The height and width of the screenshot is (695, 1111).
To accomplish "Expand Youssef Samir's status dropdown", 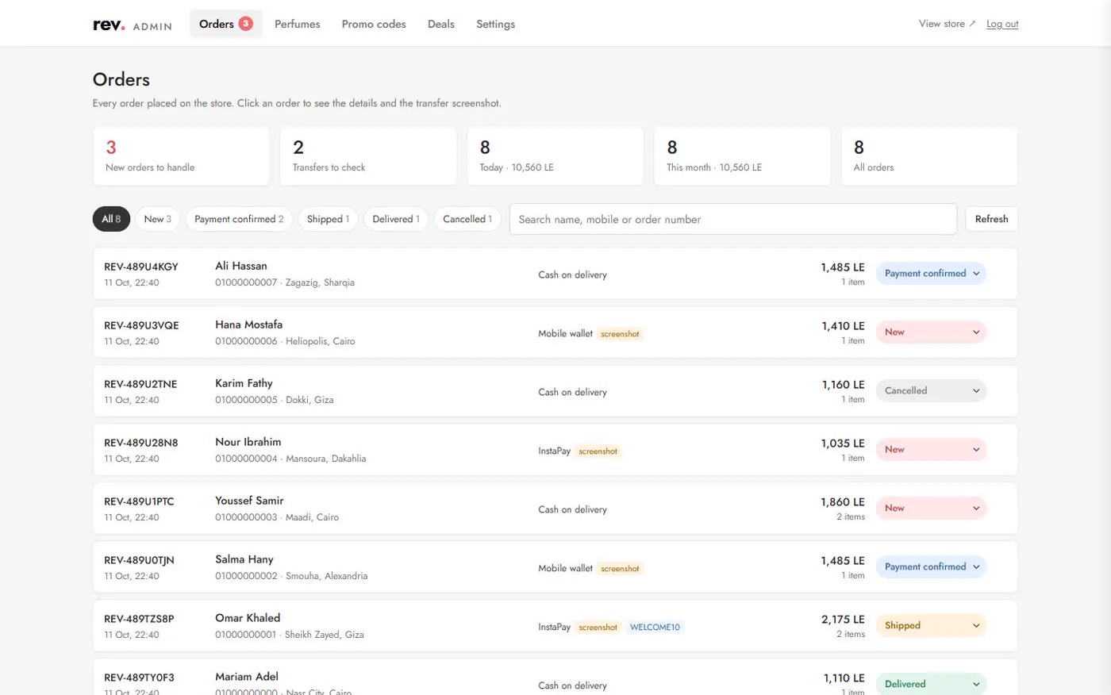I will pyautogui.click(x=931, y=509).
